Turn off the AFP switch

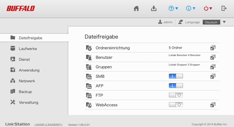click(176, 86)
